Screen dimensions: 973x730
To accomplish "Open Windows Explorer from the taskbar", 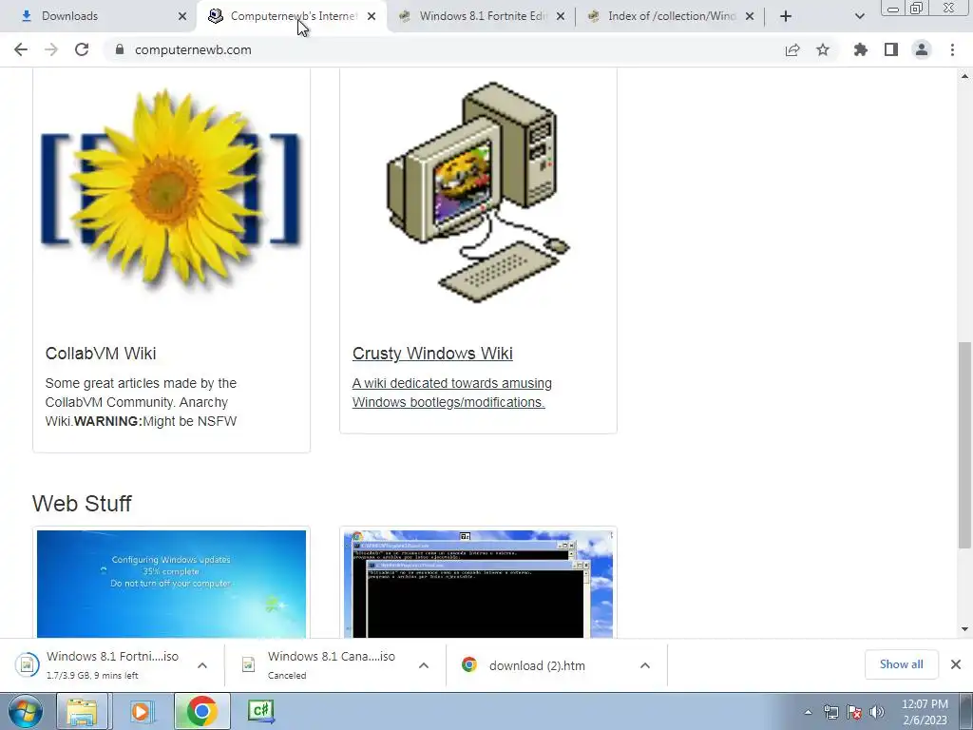I will (x=83, y=711).
